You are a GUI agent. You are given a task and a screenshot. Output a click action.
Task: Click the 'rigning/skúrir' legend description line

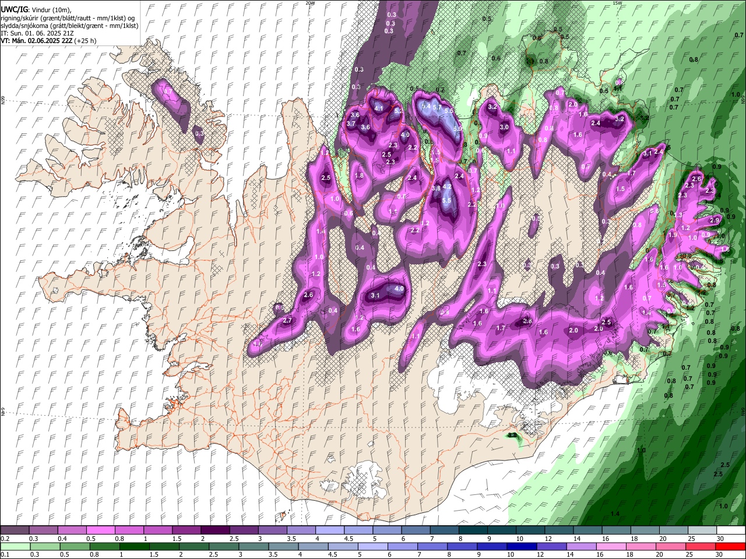(68, 18)
